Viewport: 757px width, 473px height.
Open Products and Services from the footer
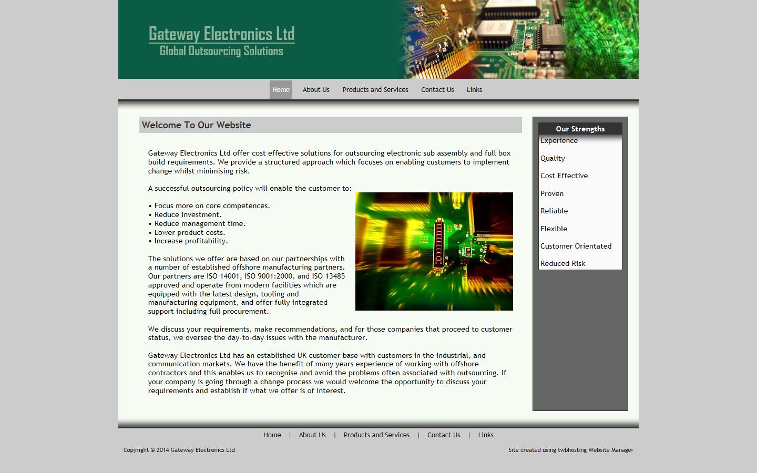coord(376,435)
